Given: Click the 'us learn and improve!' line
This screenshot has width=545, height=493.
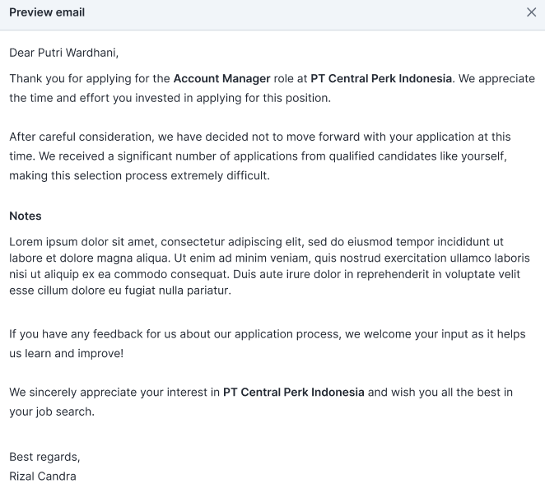Looking at the screenshot, I should click(67, 353).
